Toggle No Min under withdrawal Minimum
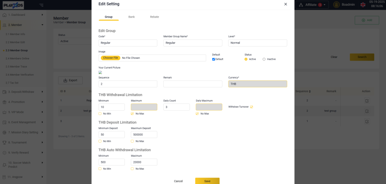 coord(100,114)
